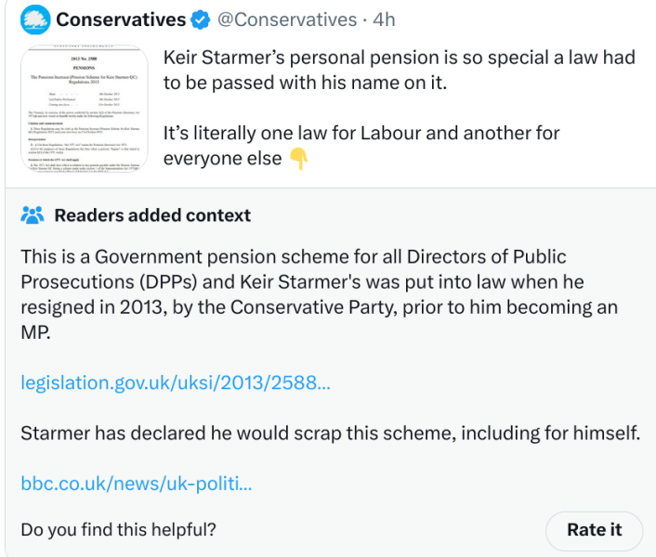Click the Readers added context heading
The image size is (656, 557).
tap(152, 215)
